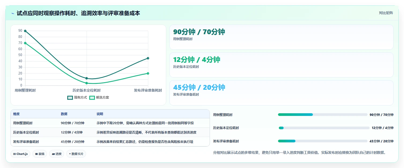The height and width of the screenshot is (168, 404).
Task: Click the 进度 tag chip
Action: pyautogui.click(x=57, y=154)
